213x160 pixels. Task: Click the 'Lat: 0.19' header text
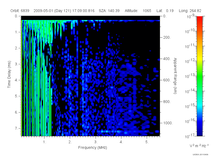pos(165,11)
